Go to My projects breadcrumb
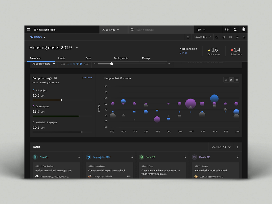 pos(36,37)
